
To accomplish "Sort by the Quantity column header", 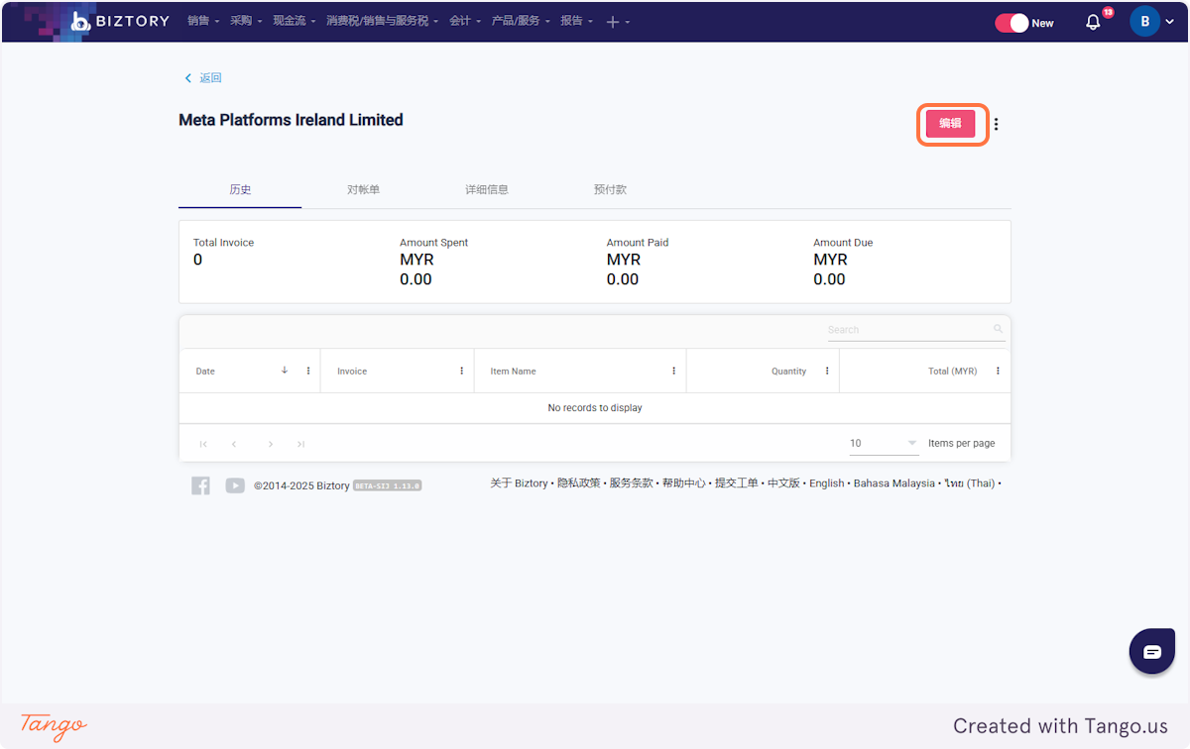I will [x=789, y=372].
